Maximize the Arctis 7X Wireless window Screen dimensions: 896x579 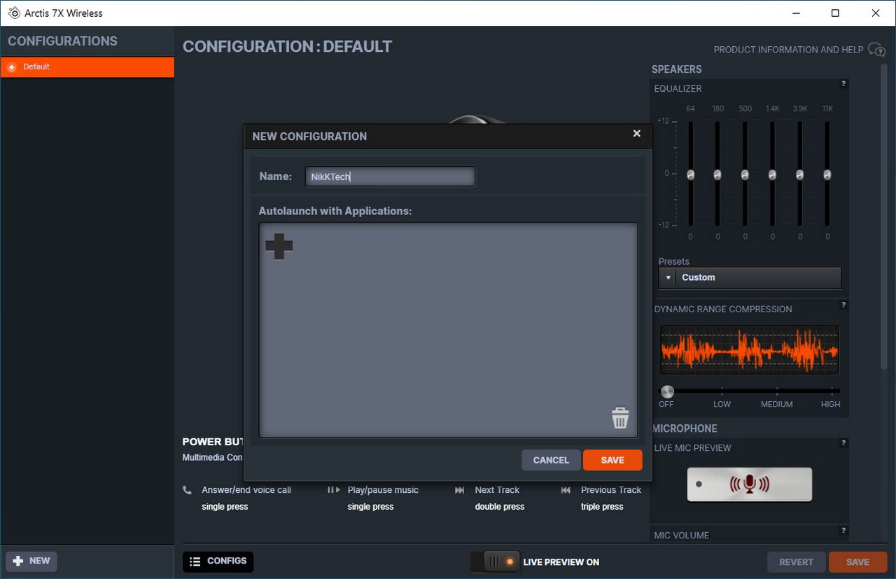coord(835,13)
